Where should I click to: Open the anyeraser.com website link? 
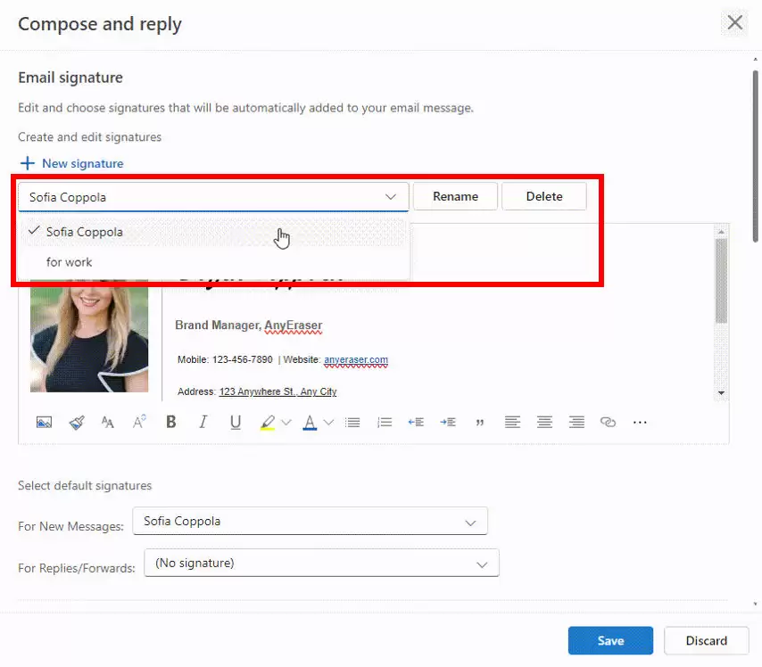pos(356,359)
